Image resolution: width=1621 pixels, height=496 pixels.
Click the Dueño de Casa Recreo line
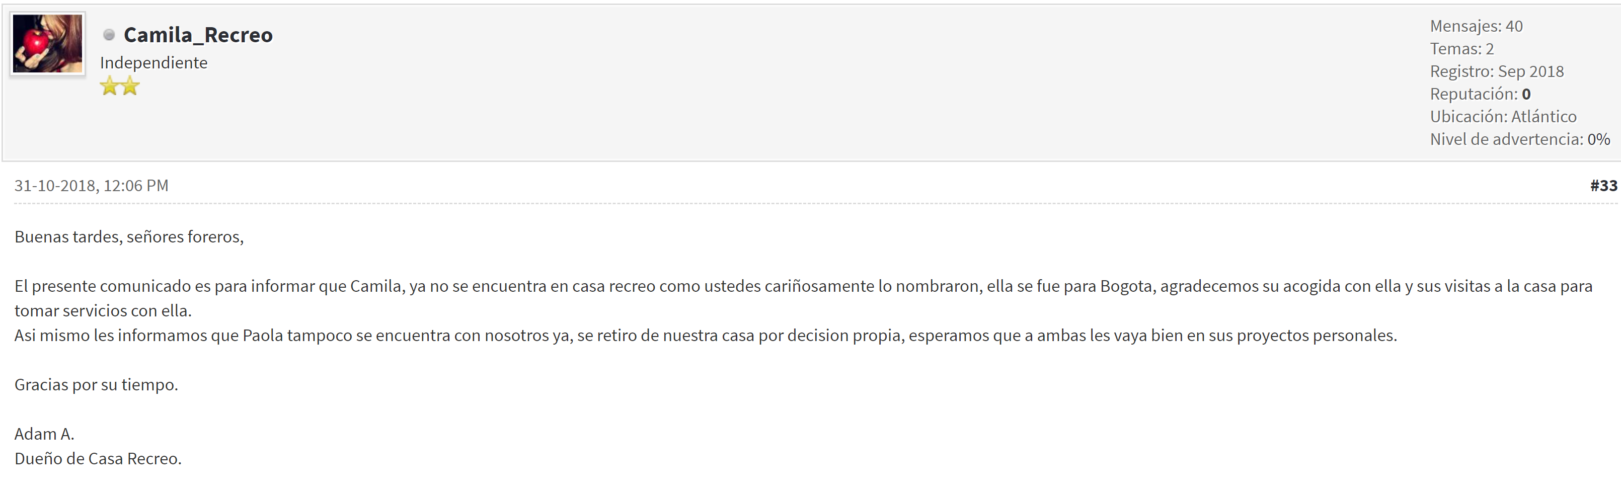(98, 459)
